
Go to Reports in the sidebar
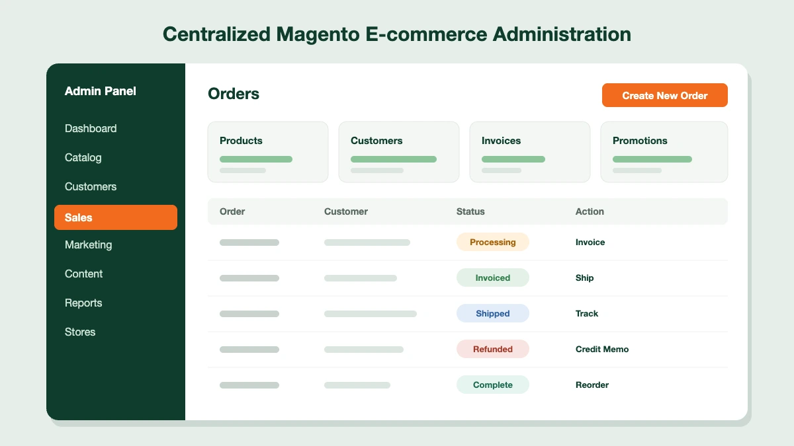pyautogui.click(x=83, y=303)
